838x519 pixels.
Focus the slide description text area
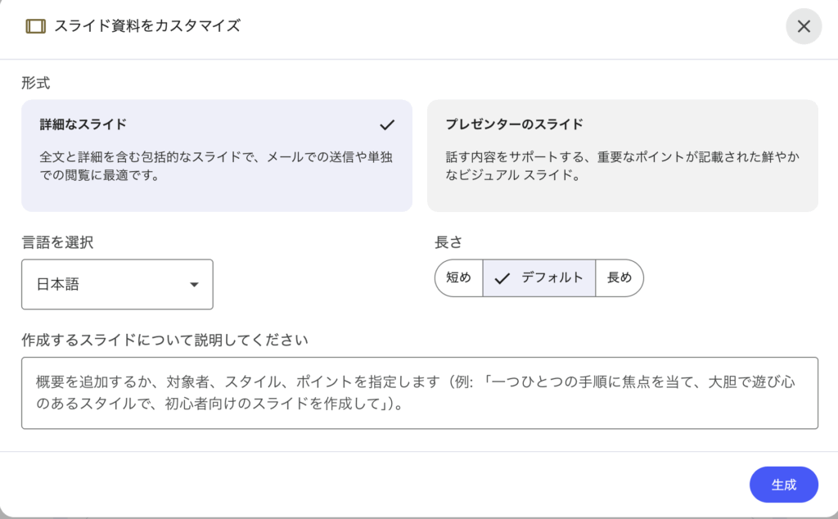coord(419,393)
